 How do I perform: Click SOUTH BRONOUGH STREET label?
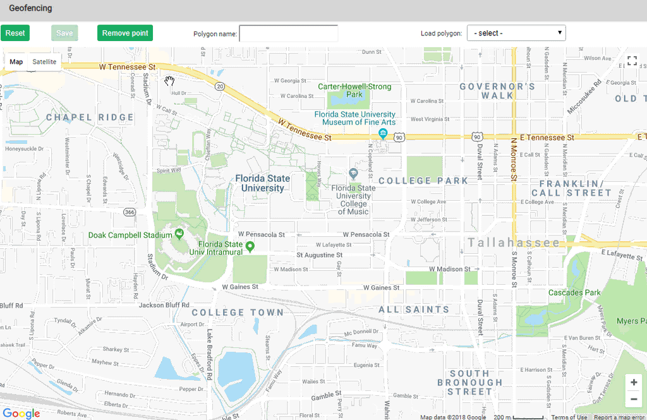(470, 383)
